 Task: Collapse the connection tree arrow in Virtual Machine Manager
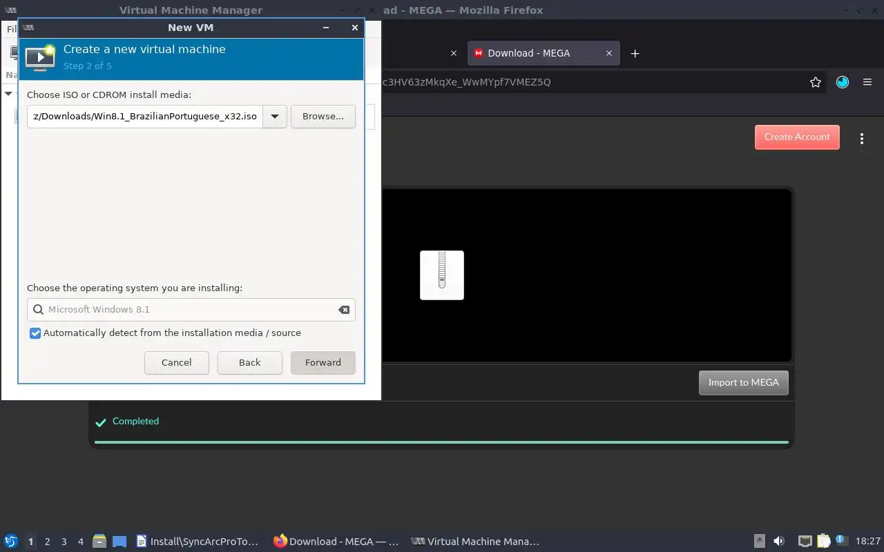click(9, 94)
